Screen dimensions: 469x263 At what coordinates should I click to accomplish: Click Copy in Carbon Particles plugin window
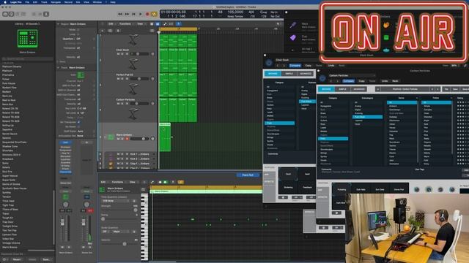[361, 81]
